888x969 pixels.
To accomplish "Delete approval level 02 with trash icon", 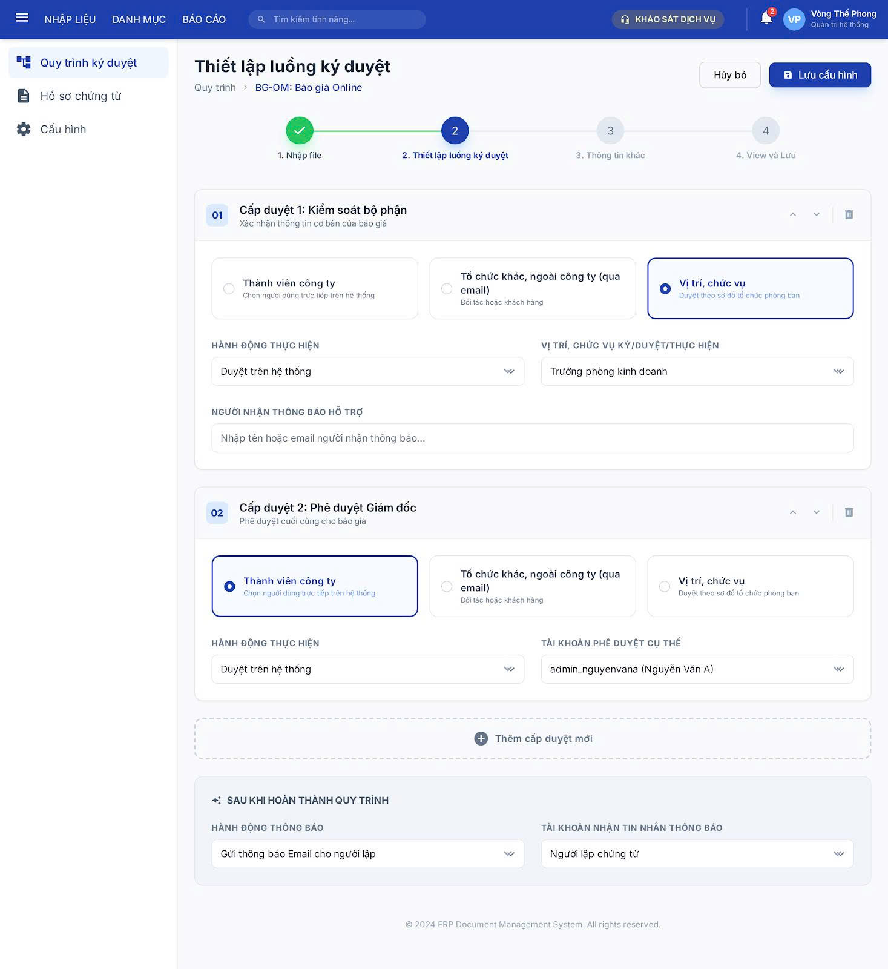I will pyautogui.click(x=849, y=513).
